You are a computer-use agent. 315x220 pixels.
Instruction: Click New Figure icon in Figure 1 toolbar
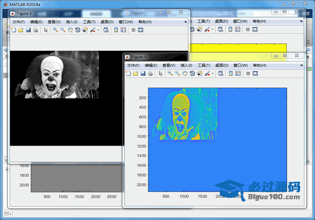[x=14, y=30]
